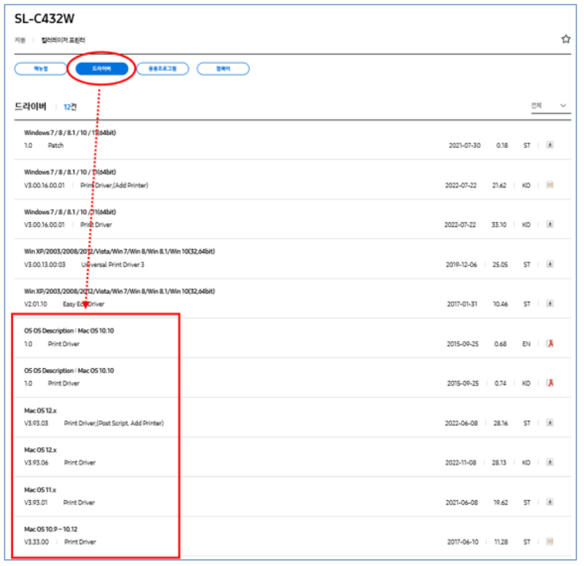Click the file size '25.05'
This screenshot has height=566, width=584.
coord(500,265)
